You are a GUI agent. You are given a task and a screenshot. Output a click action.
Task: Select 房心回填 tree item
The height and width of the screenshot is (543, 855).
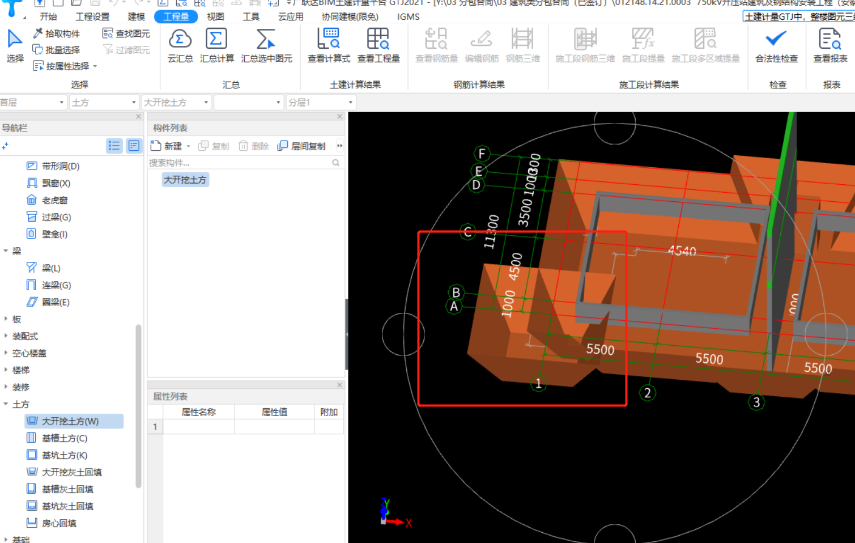click(x=52, y=523)
